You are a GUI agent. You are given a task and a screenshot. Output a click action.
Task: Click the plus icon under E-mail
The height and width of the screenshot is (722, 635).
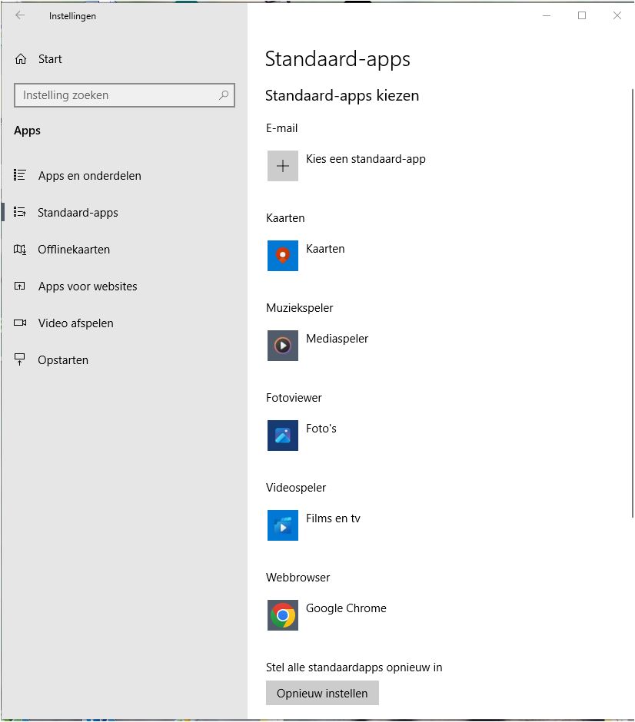click(x=283, y=166)
